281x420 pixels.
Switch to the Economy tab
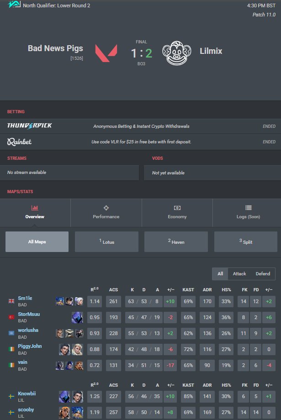[177, 213]
